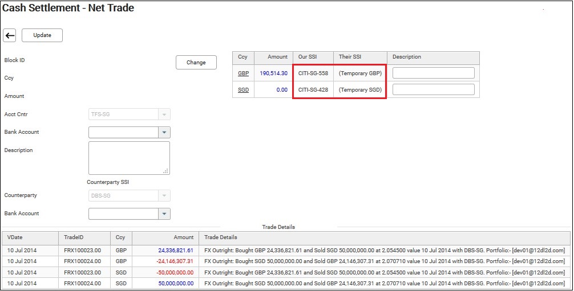Open the Acct Cntr TFS-SG dropdown
This screenshot has width=574, height=291.
pos(164,114)
